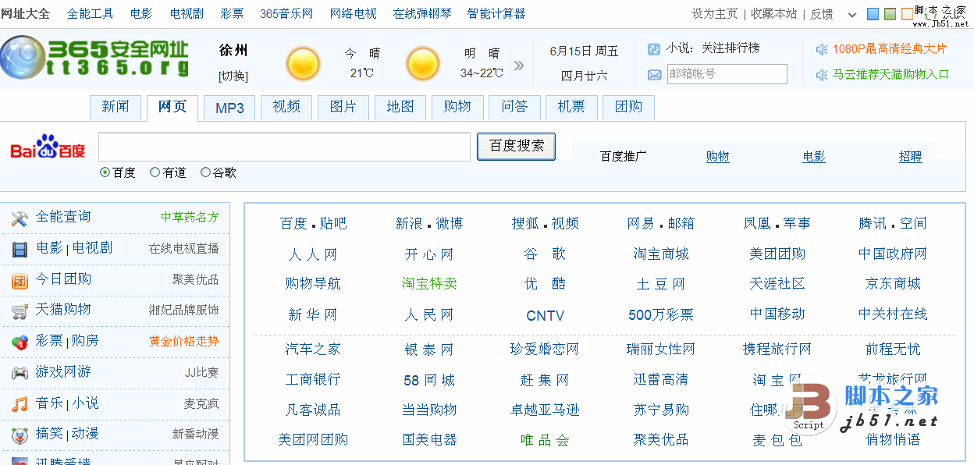This screenshot has height=465, width=974.
Task: Click the refresh icon beside 小说
Action: [x=654, y=48]
